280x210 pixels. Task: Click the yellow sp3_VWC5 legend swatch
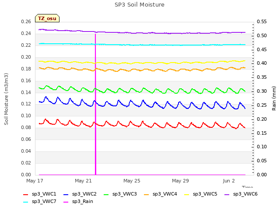coord(187,194)
